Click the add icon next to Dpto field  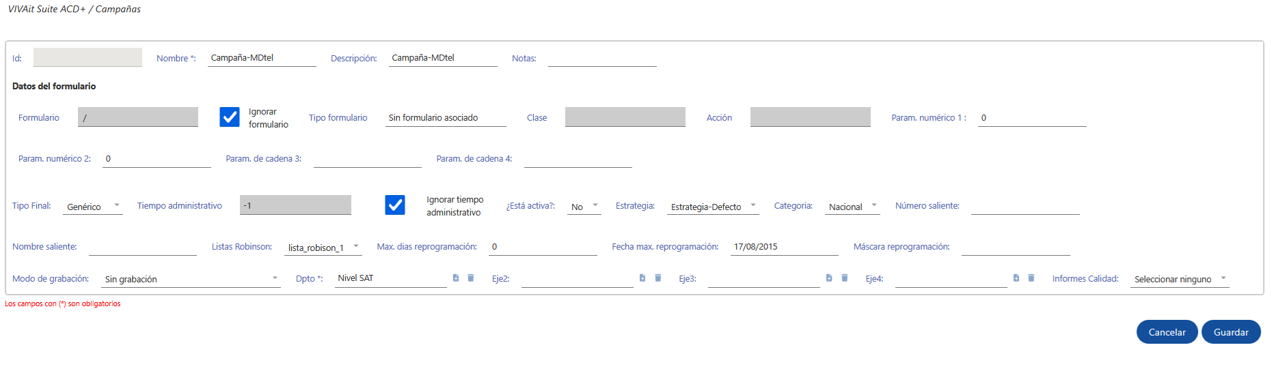(x=456, y=278)
